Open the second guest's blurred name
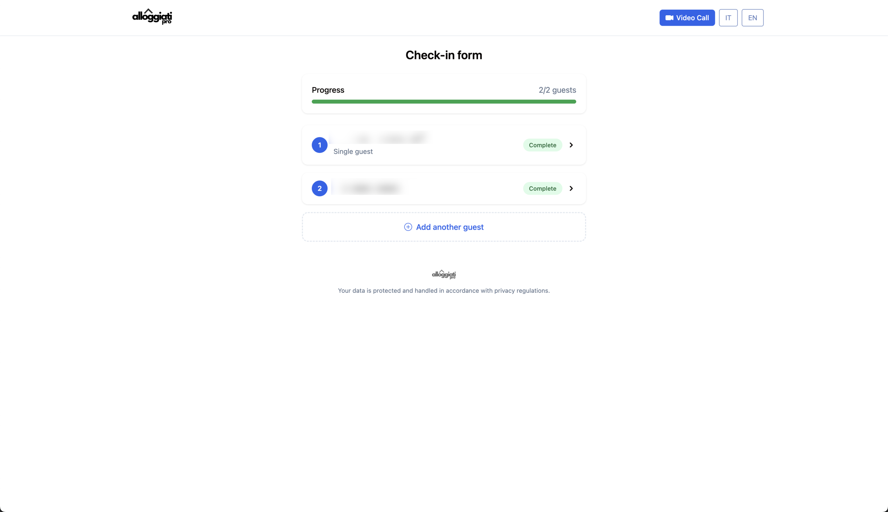 [x=369, y=188]
